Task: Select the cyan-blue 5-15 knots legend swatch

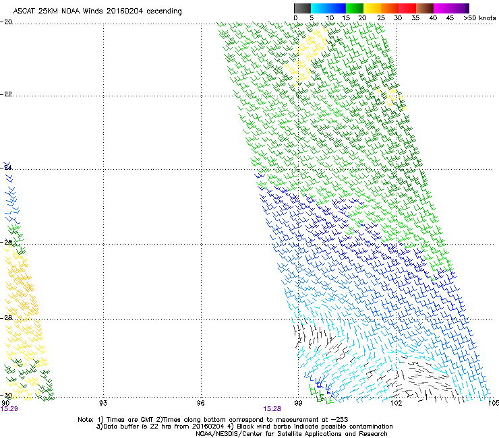Action: point(328,8)
